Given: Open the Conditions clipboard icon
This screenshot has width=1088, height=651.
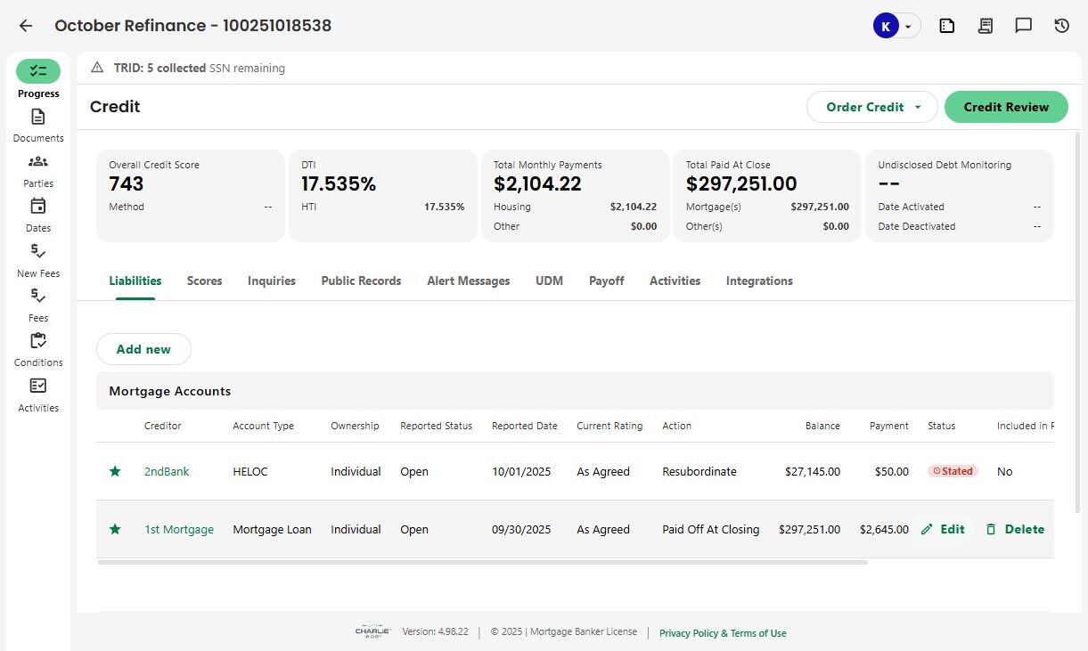Looking at the screenshot, I should (x=37, y=341).
